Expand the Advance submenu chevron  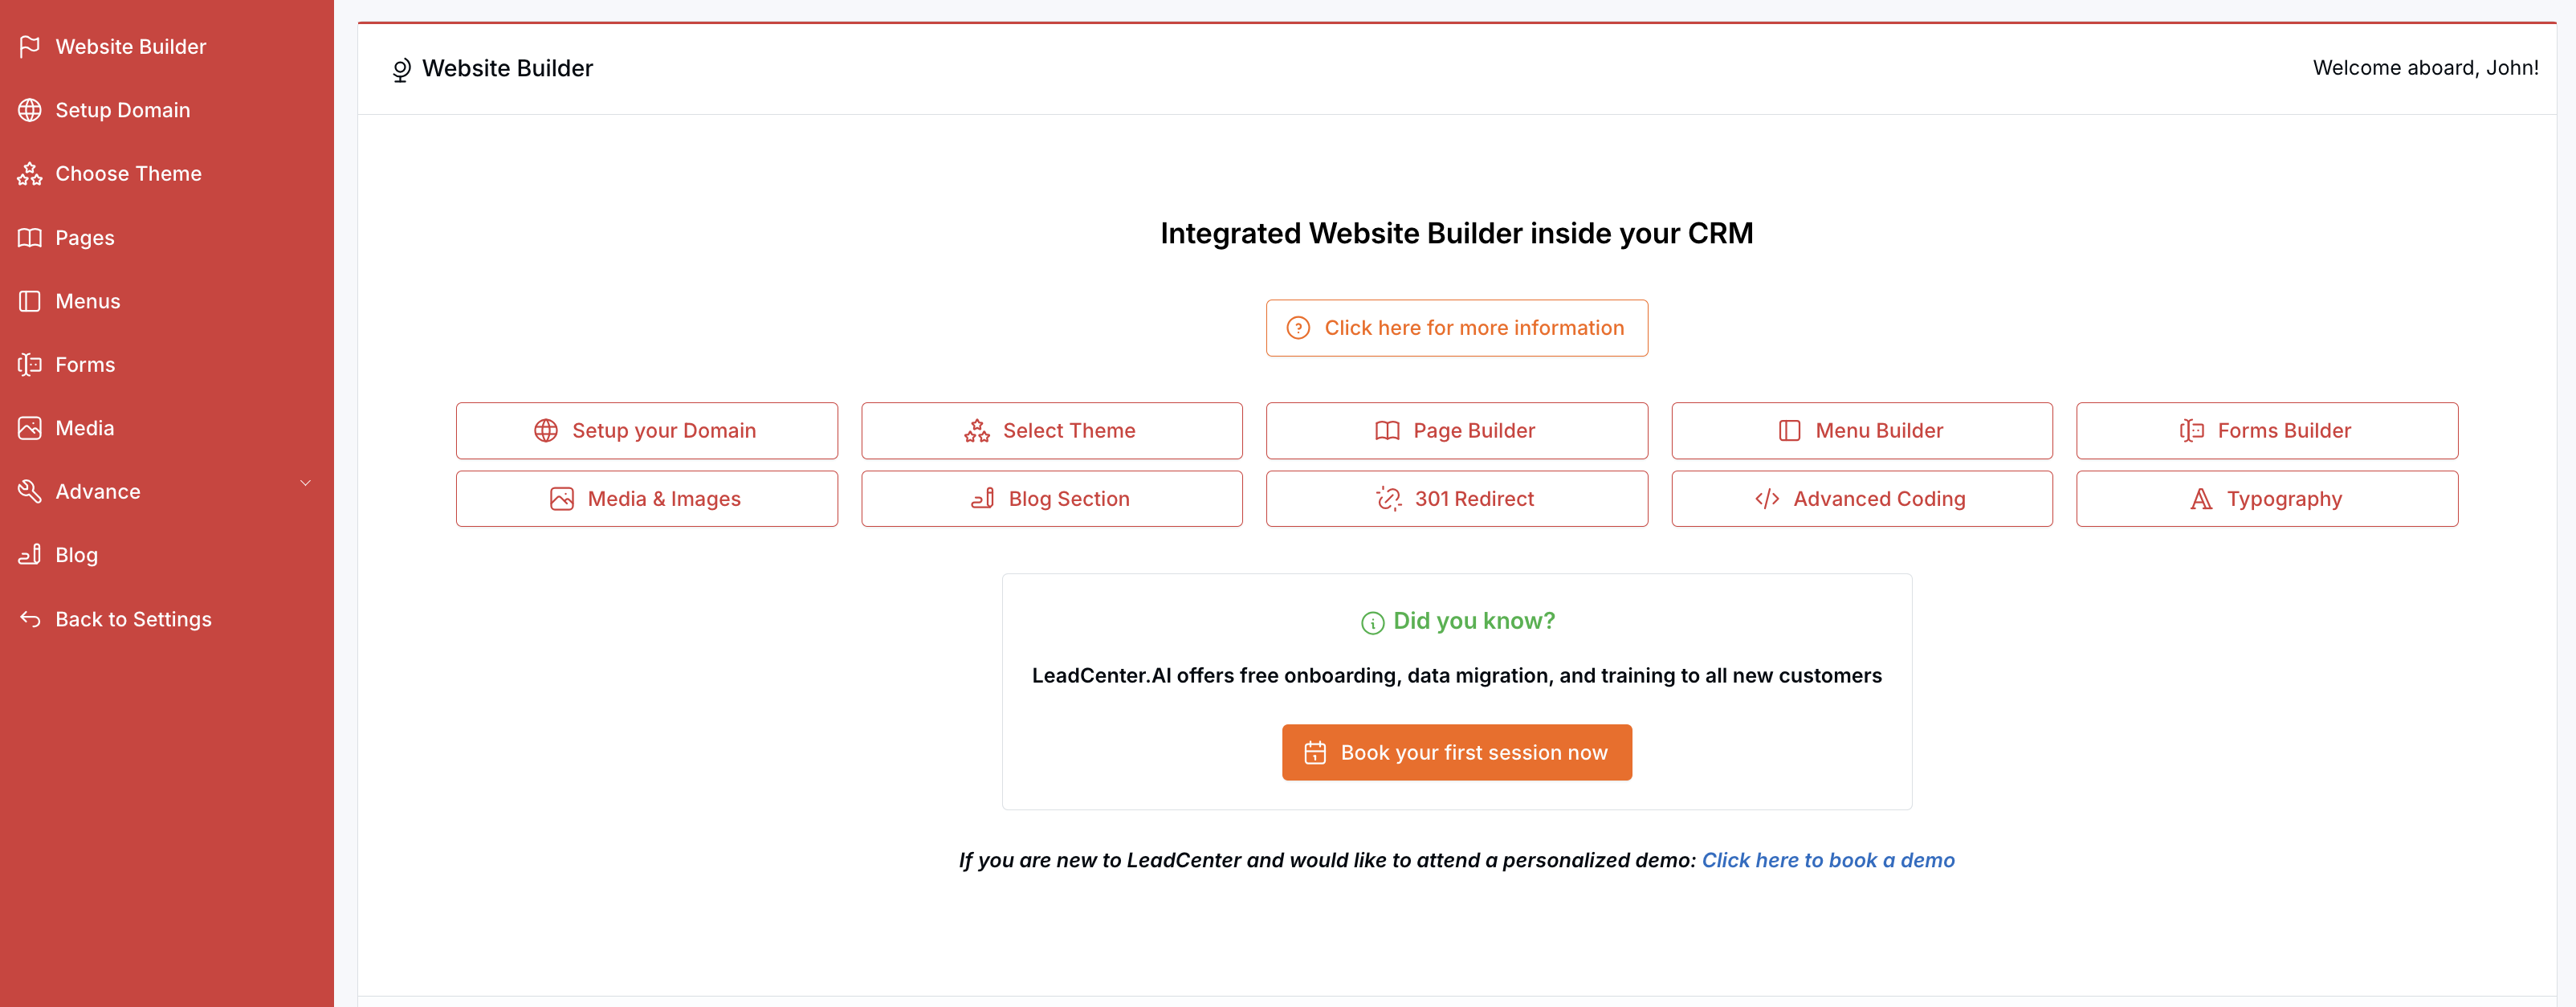[306, 483]
